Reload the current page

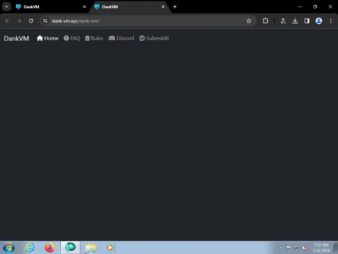[31, 21]
